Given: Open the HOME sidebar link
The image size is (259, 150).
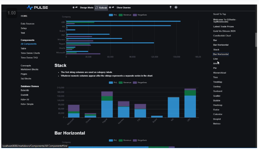Looking at the screenshot, I should (24, 16).
